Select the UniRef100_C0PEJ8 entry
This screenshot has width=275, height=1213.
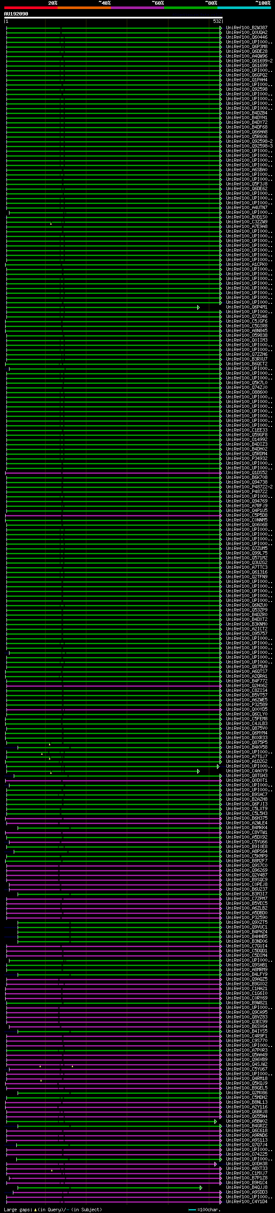click(x=246, y=885)
